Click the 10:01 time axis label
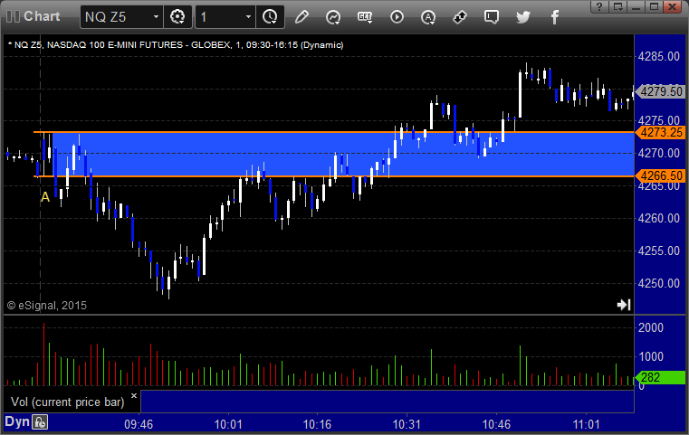The width and height of the screenshot is (689, 435). 228,424
